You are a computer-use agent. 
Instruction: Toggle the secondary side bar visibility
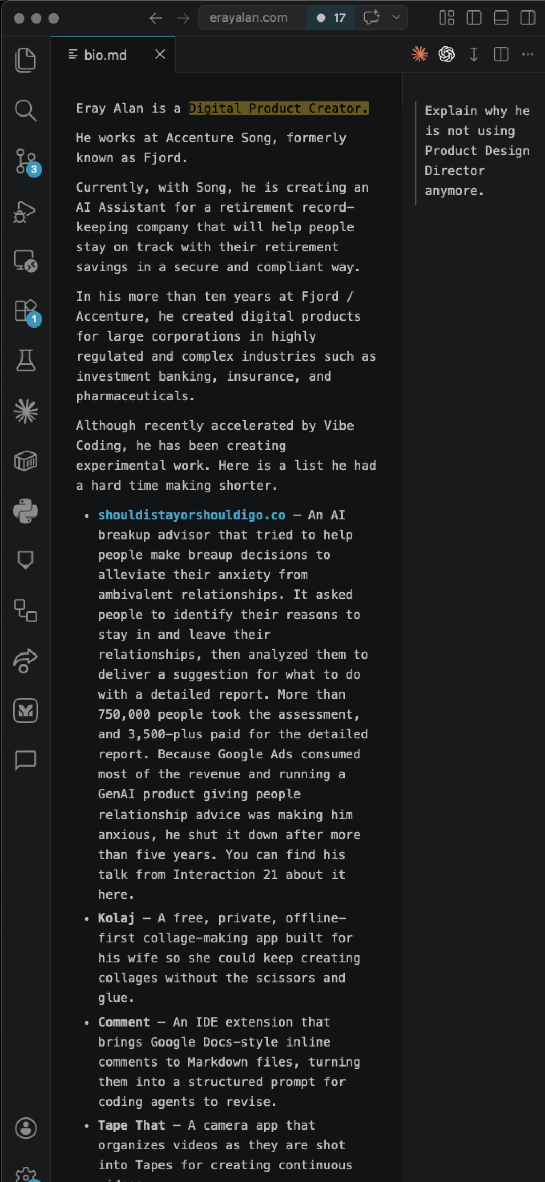pos(528,18)
